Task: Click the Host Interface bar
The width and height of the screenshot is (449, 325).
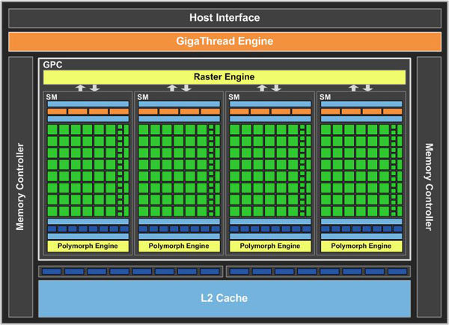Action: (x=224, y=17)
